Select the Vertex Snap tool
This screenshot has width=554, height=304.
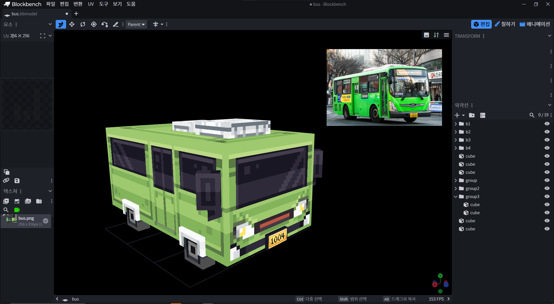click(105, 25)
